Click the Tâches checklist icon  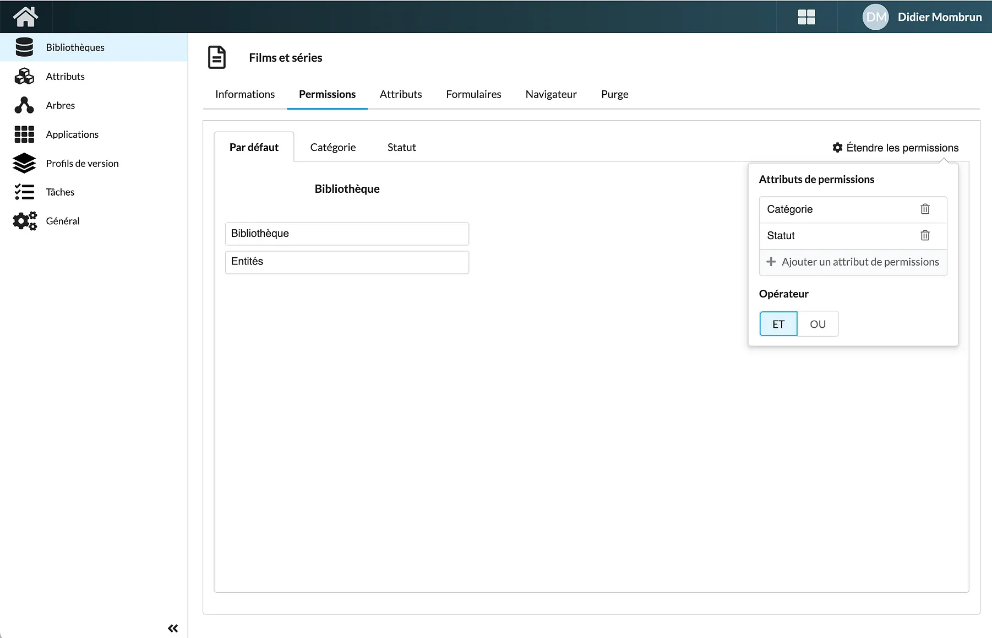[x=24, y=192]
